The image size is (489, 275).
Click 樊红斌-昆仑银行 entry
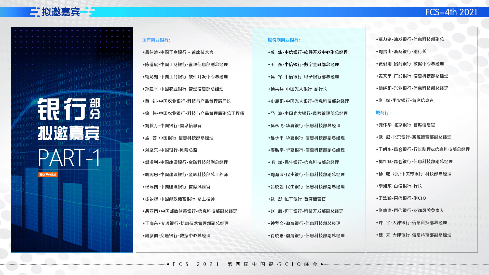click(x=414, y=161)
